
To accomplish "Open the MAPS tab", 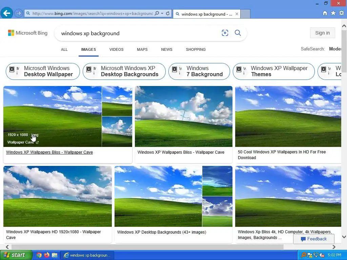I will [x=142, y=49].
